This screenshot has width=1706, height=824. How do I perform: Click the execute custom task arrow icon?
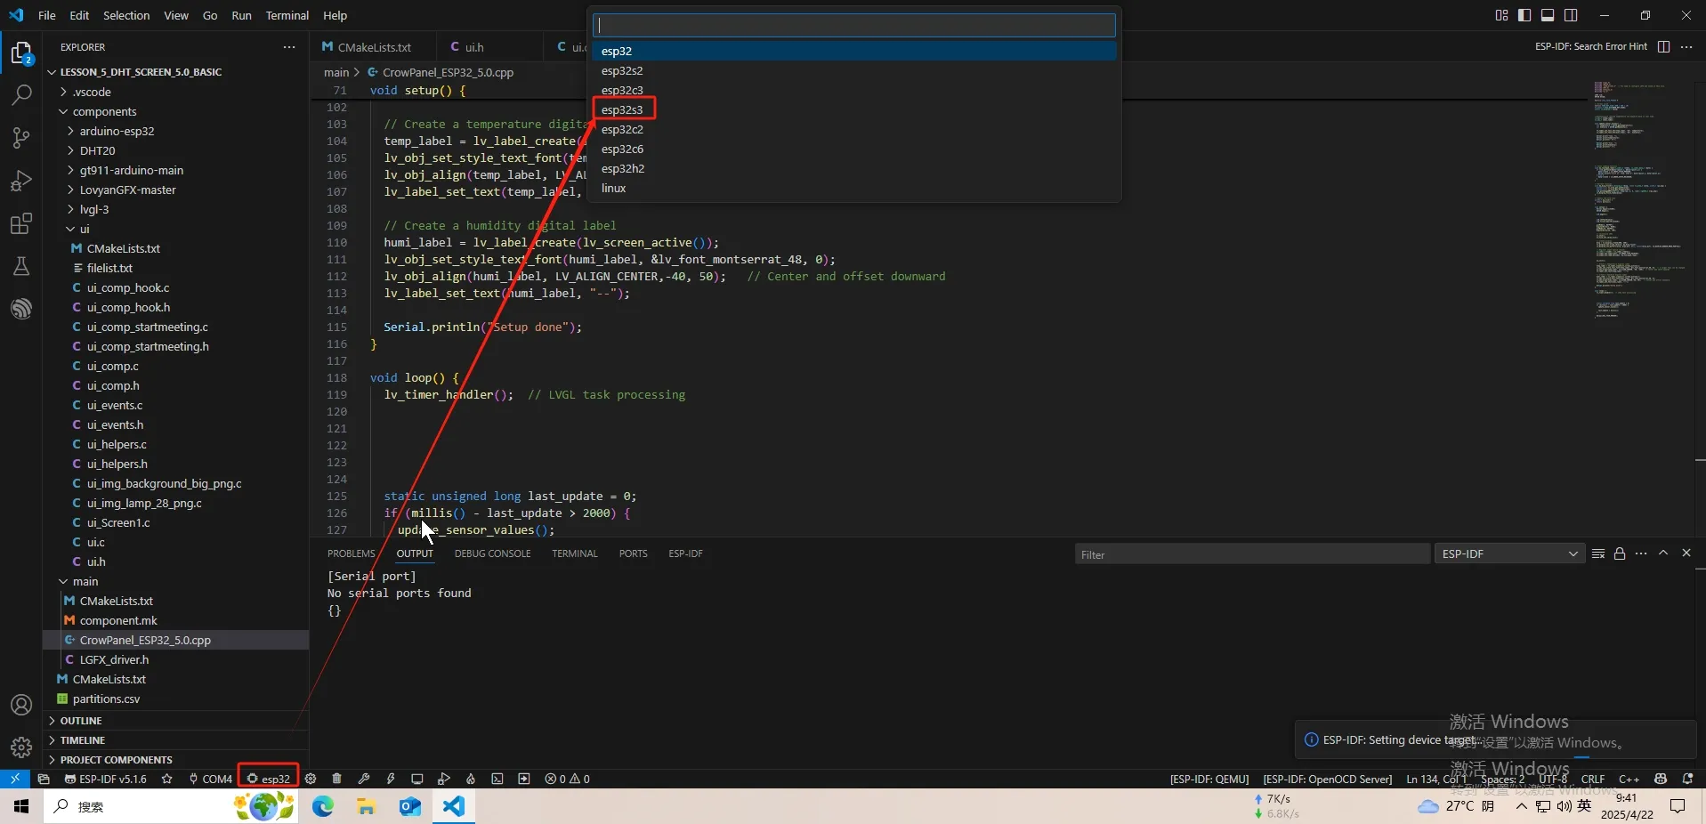[523, 779]
